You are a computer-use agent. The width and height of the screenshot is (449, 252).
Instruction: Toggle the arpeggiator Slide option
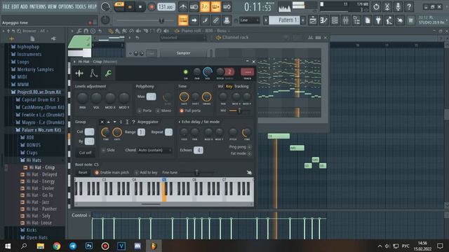[x=109, y=150]
